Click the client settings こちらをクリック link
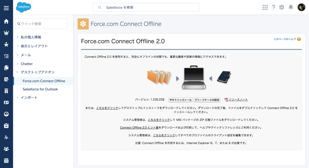This screenshot has height=168, width=309. click(164, 135)
